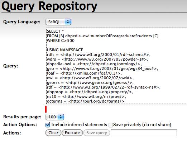Viewport: 187px width, 142px height.
Task: Click the rdfs namespace line
Action: [99, 55]
